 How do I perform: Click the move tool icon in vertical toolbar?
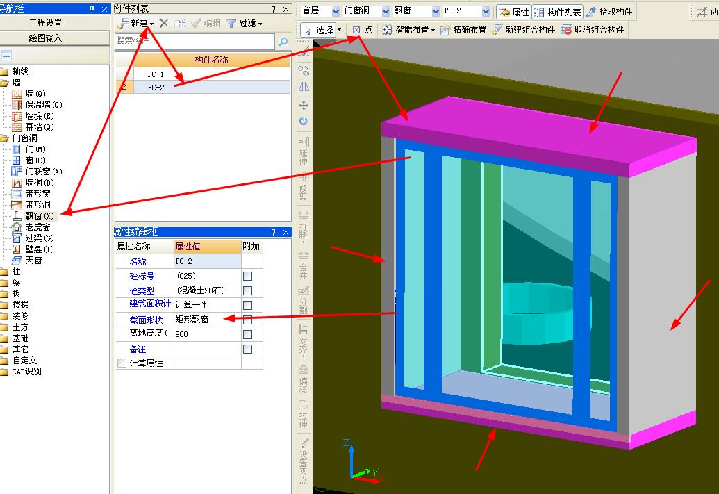pyautogui.click(x=304, y=106)
